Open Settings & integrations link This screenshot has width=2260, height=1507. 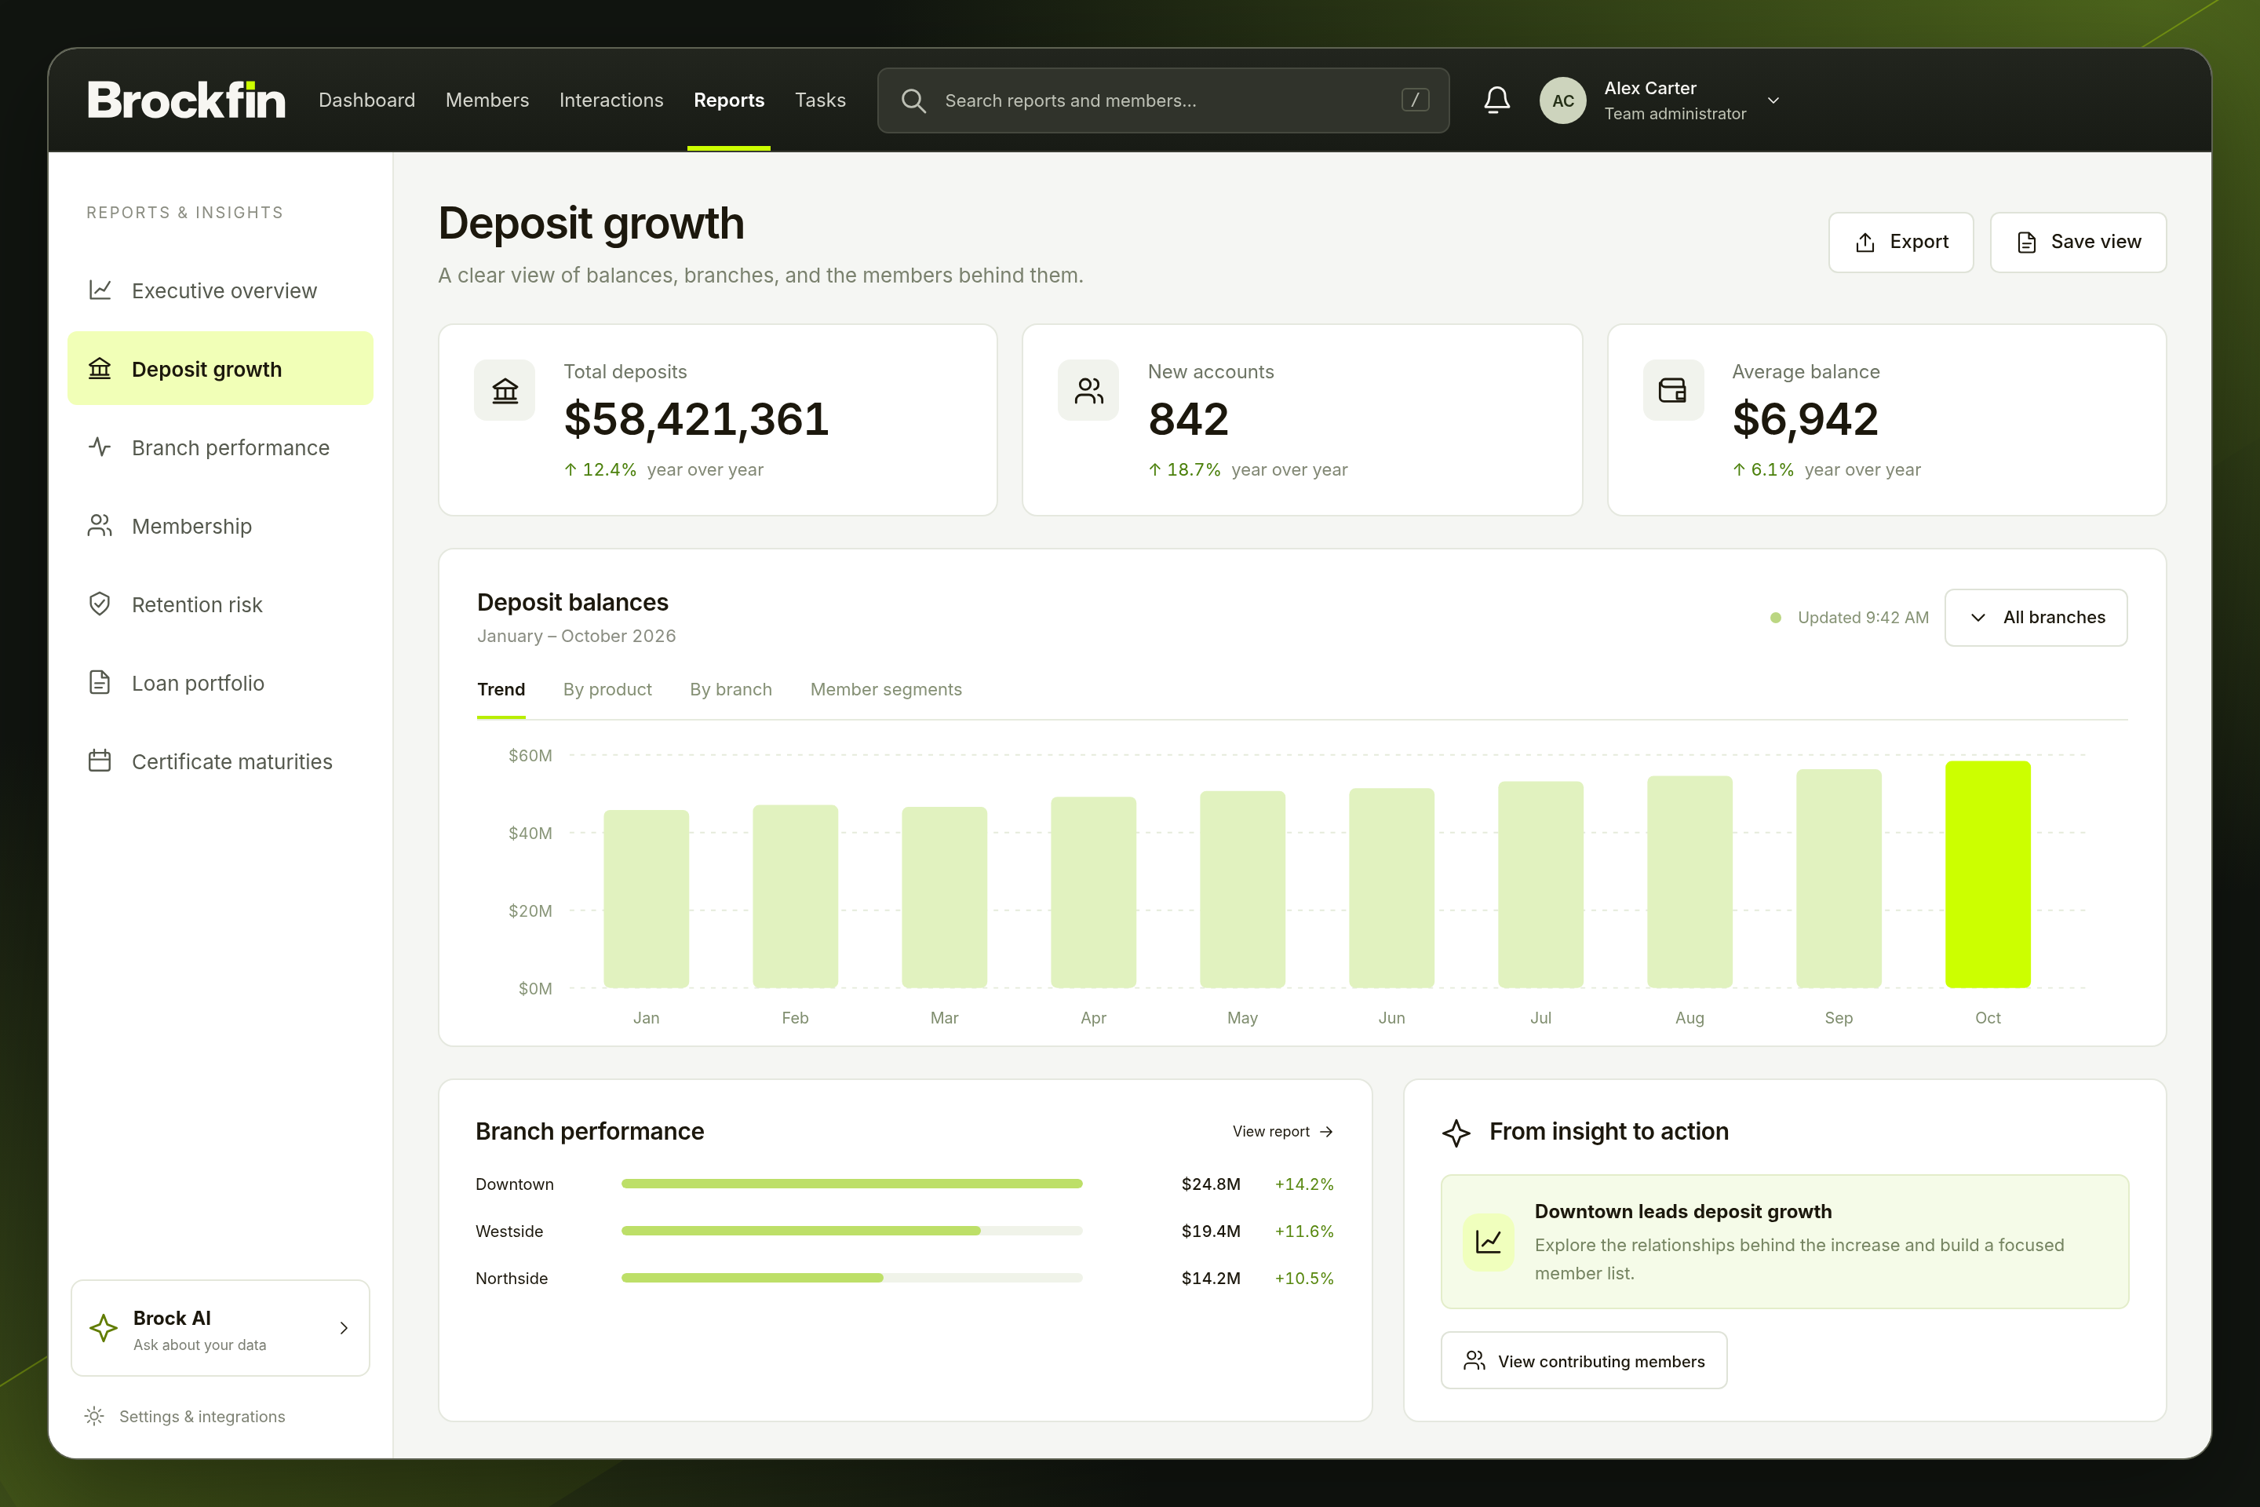click(184, 1416)
